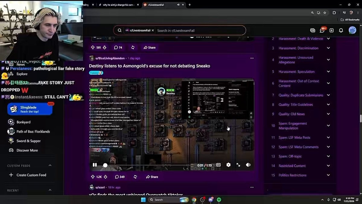Expand rule 14 Restricted Content

coord(328,166)
